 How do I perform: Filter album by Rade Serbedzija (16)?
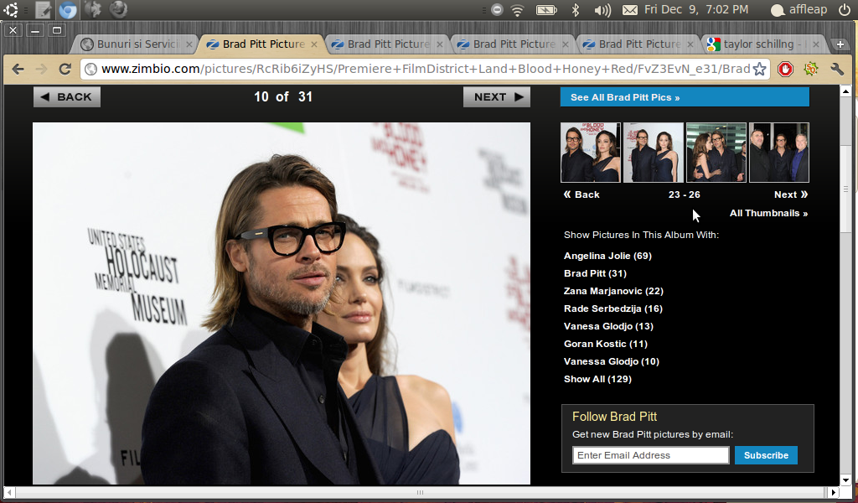point(613,309)
